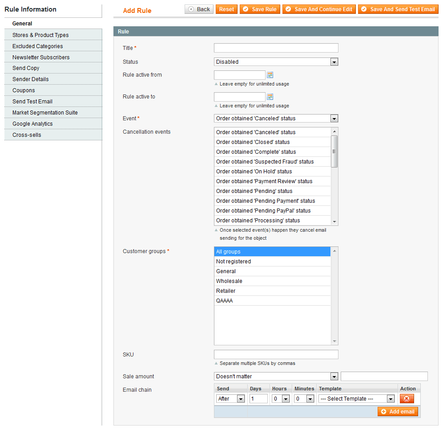Open Google Analytics tab
The image size is (443, 430).
53,124
